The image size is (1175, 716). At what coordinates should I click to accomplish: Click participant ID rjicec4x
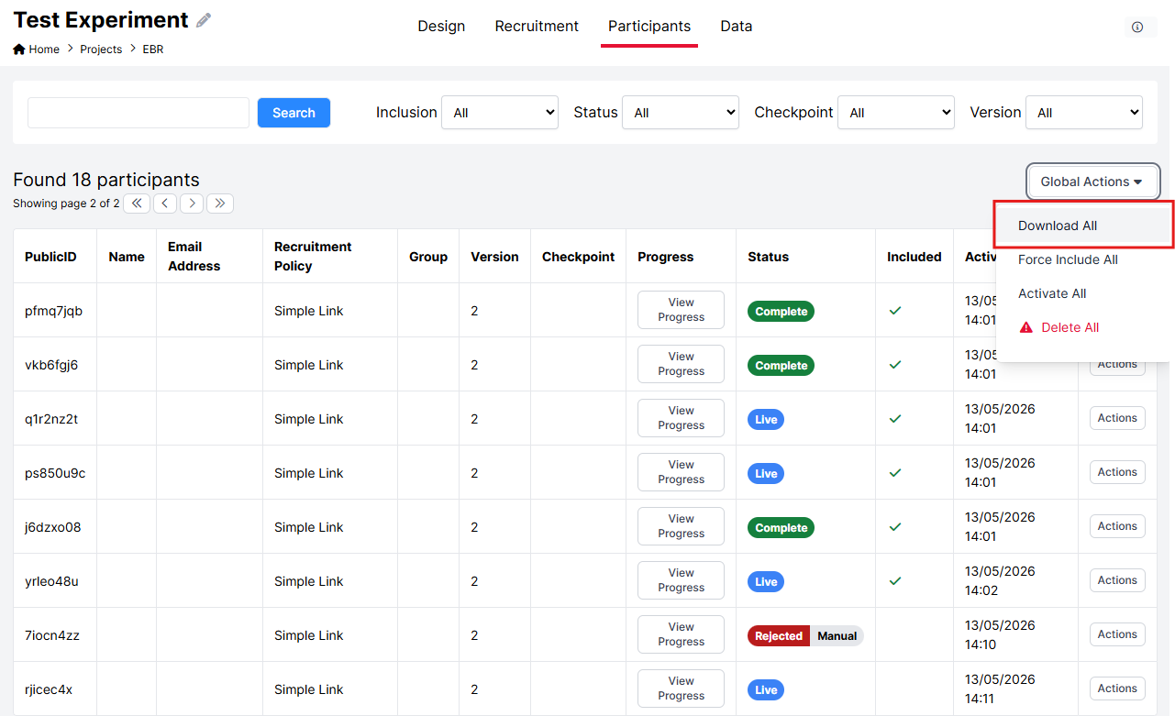(x=49, y=689)
